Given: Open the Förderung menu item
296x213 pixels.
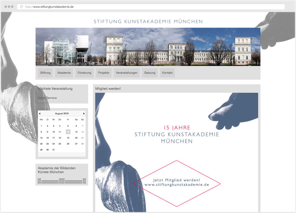Looking at the screenshot, I should click(x=84, y=73).
